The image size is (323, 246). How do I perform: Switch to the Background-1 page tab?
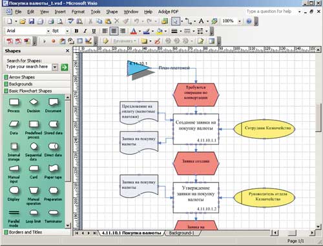pyautogui.click(x=182, y=233)
